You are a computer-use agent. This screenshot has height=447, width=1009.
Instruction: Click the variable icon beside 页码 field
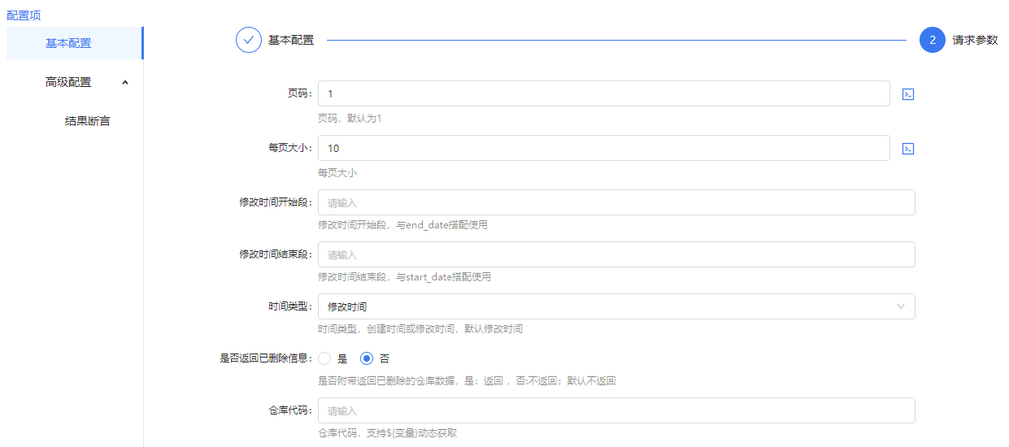908,94
